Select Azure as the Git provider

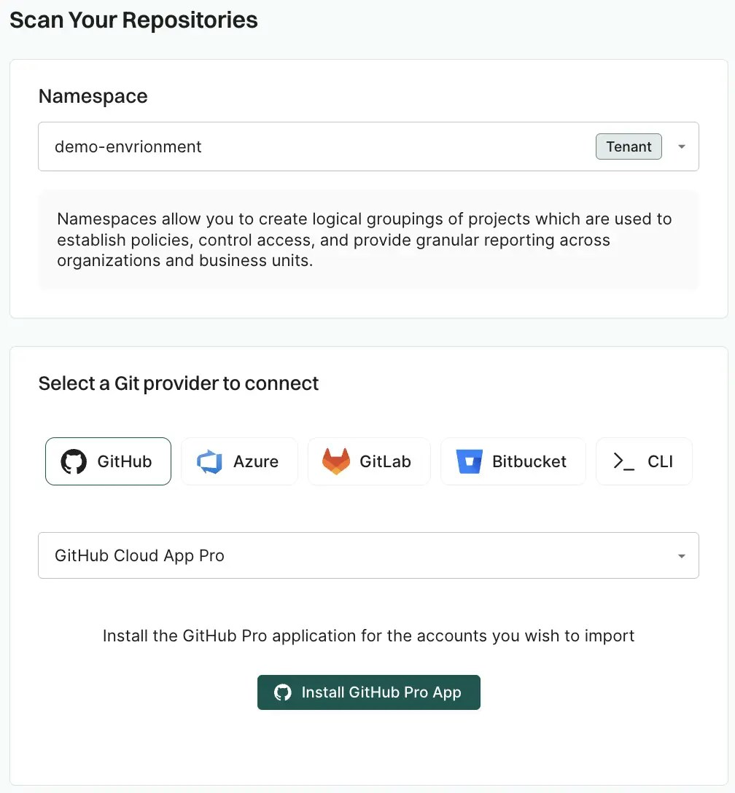click(x=239, y=461)
